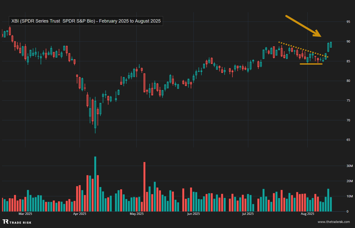Screen dimensions: 355x228
Task: Click the TRADE RISK brand text
Action: [21, 222]
